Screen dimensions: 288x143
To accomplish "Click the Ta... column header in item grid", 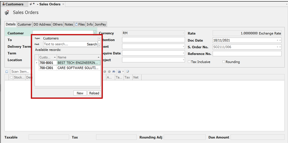I will pos(120,77).
